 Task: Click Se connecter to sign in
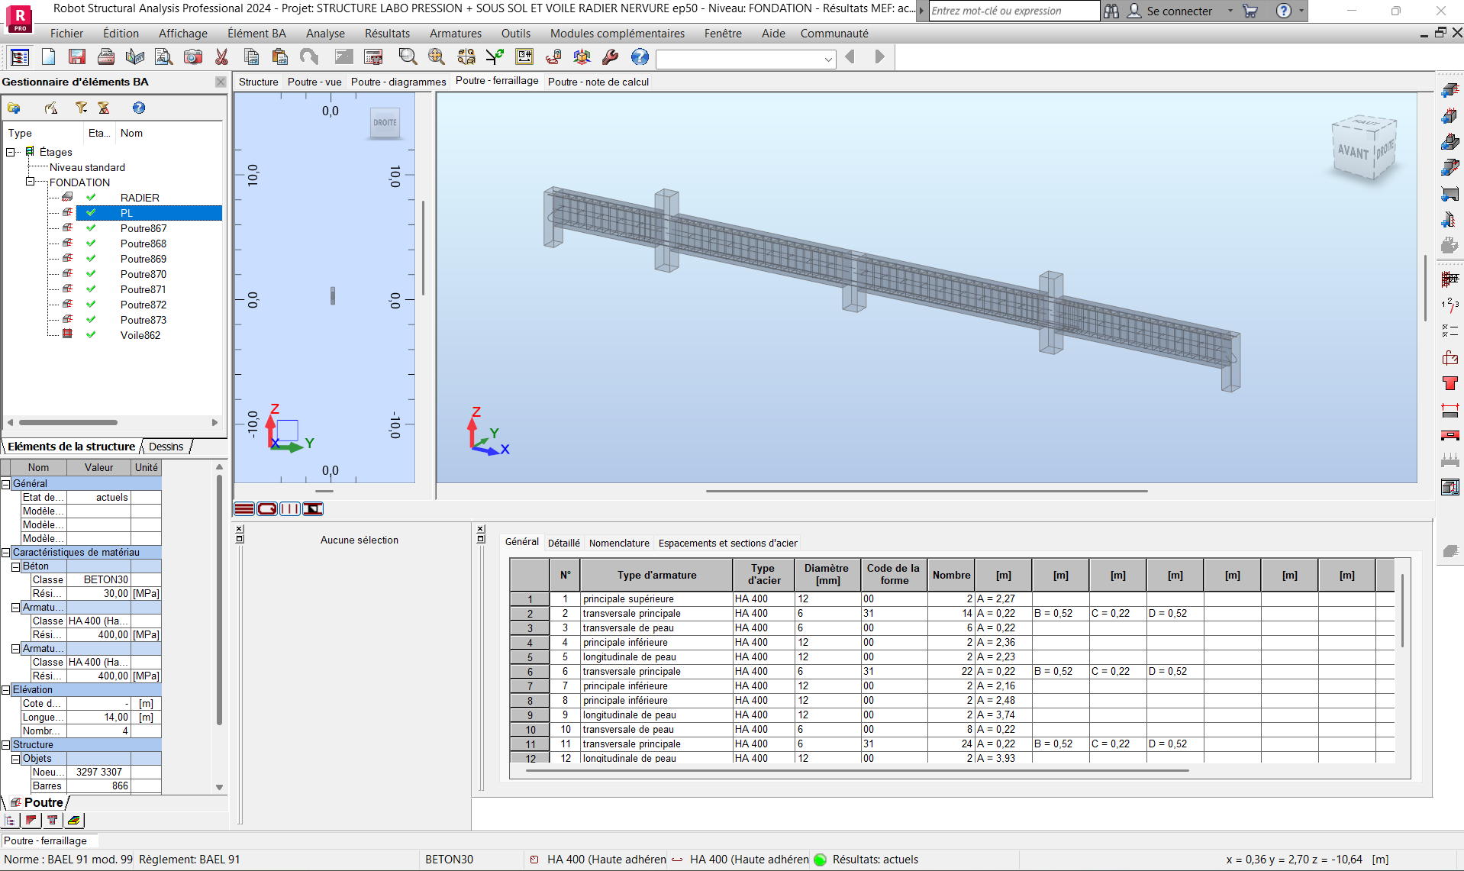click(x=1178, y=11)
